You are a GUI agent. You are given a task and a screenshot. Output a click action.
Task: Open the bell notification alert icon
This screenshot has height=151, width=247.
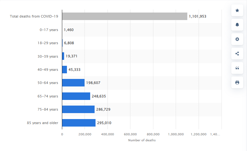pyautogui.click(x=237, y=25)
